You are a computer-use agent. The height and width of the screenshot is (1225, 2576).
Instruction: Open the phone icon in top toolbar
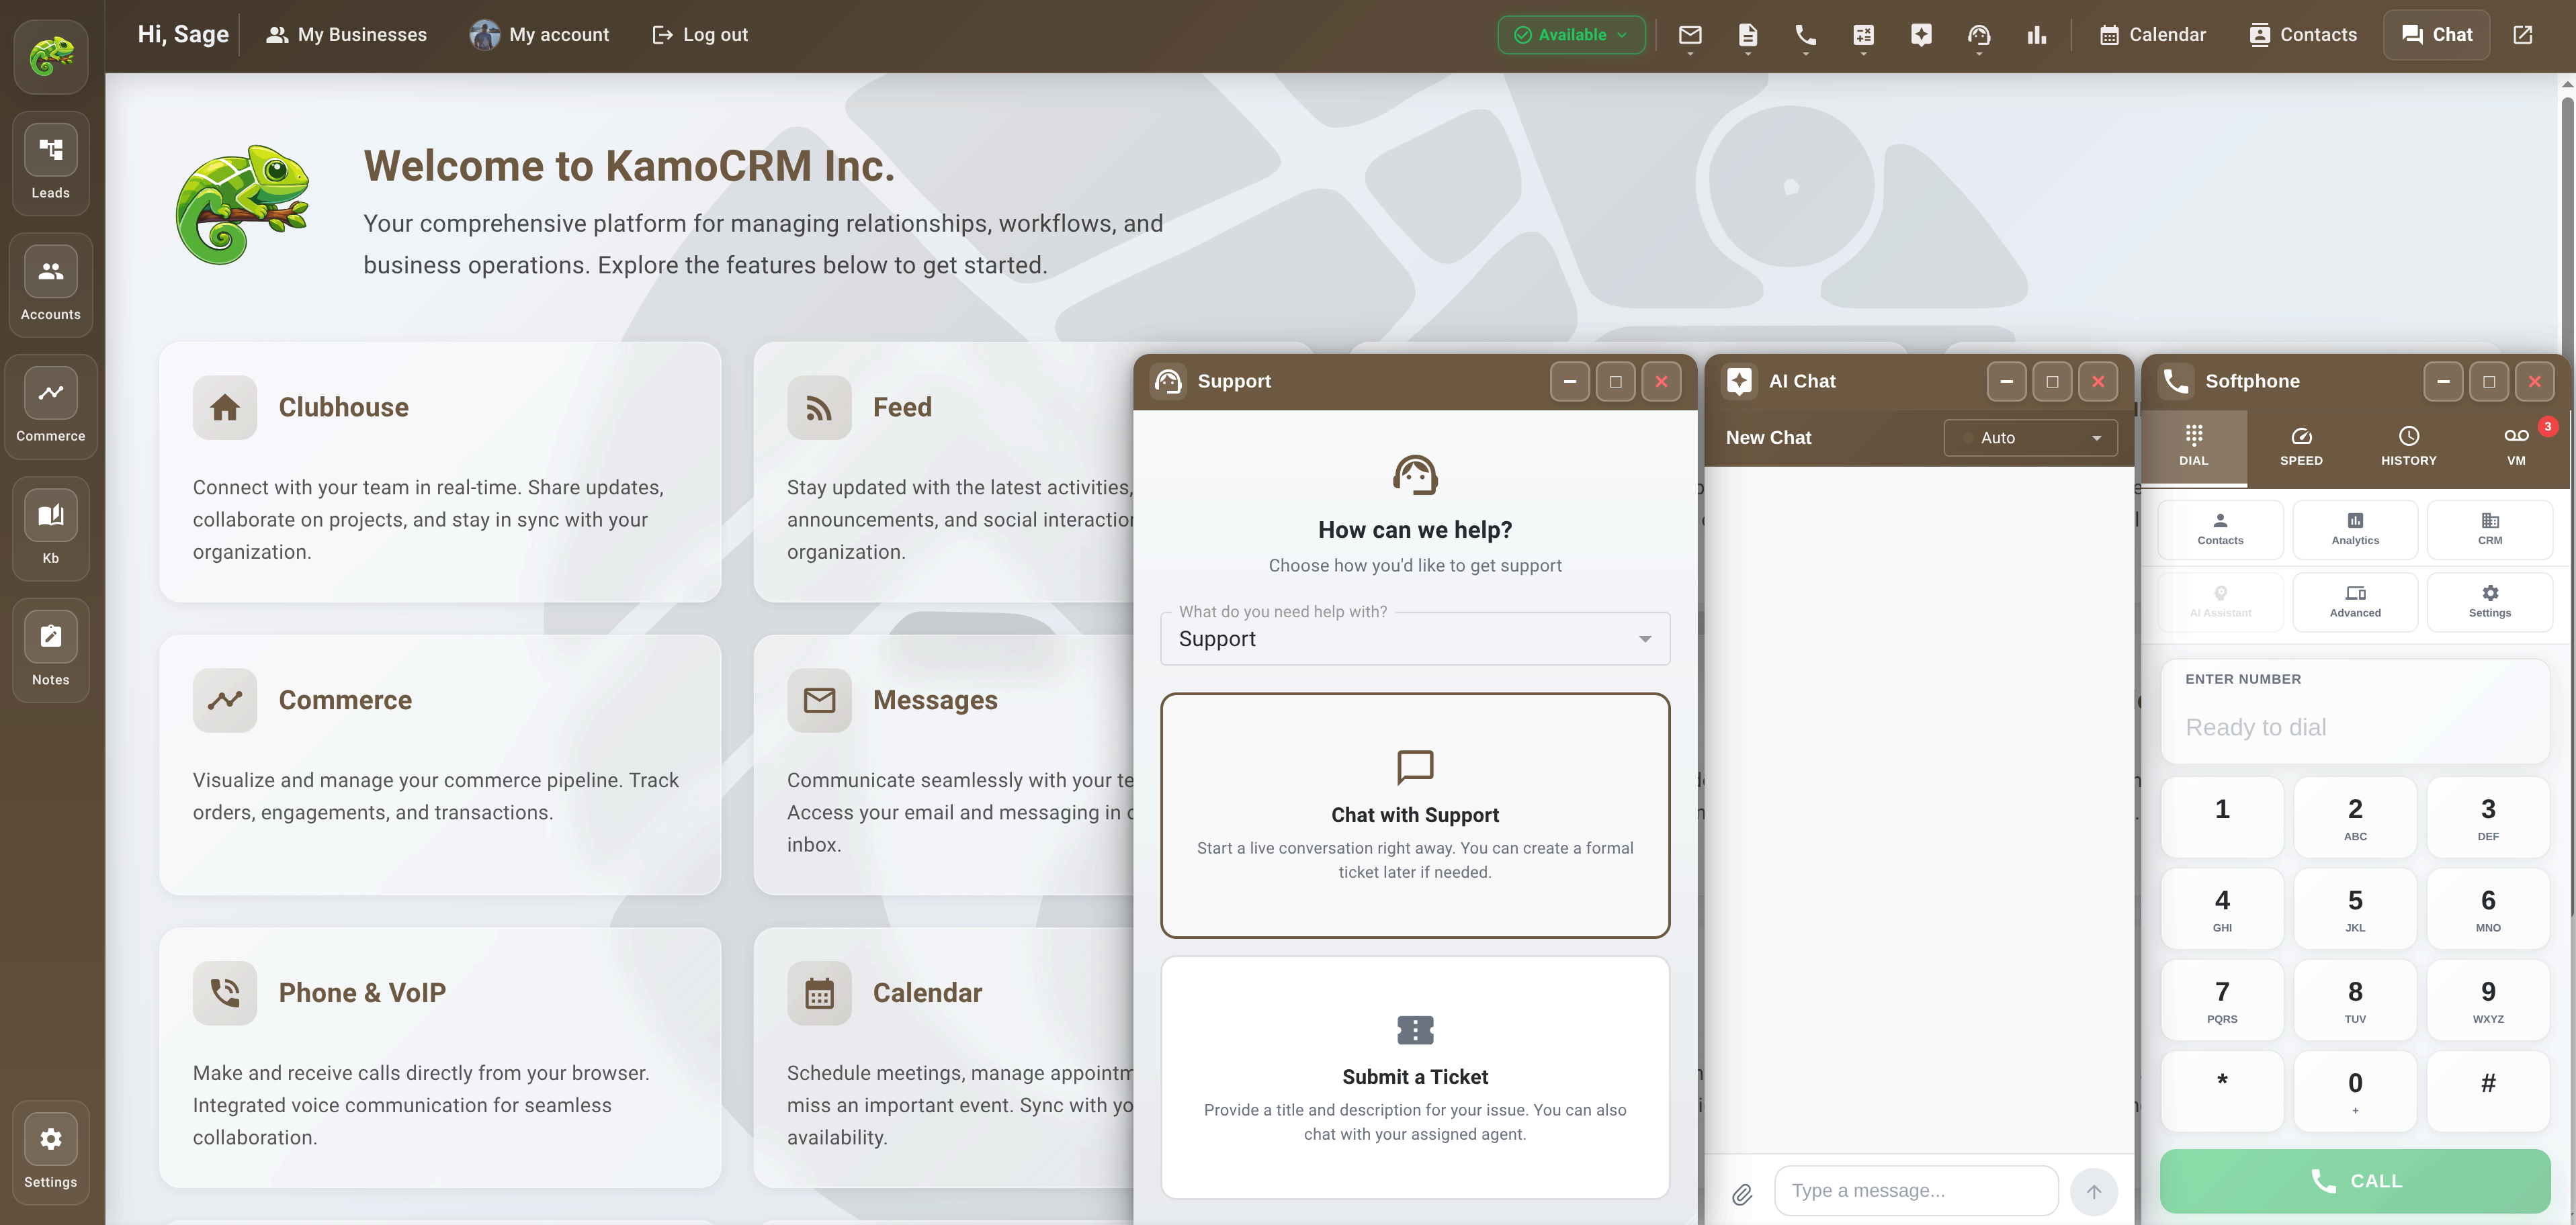click(x=1806, y=35)
